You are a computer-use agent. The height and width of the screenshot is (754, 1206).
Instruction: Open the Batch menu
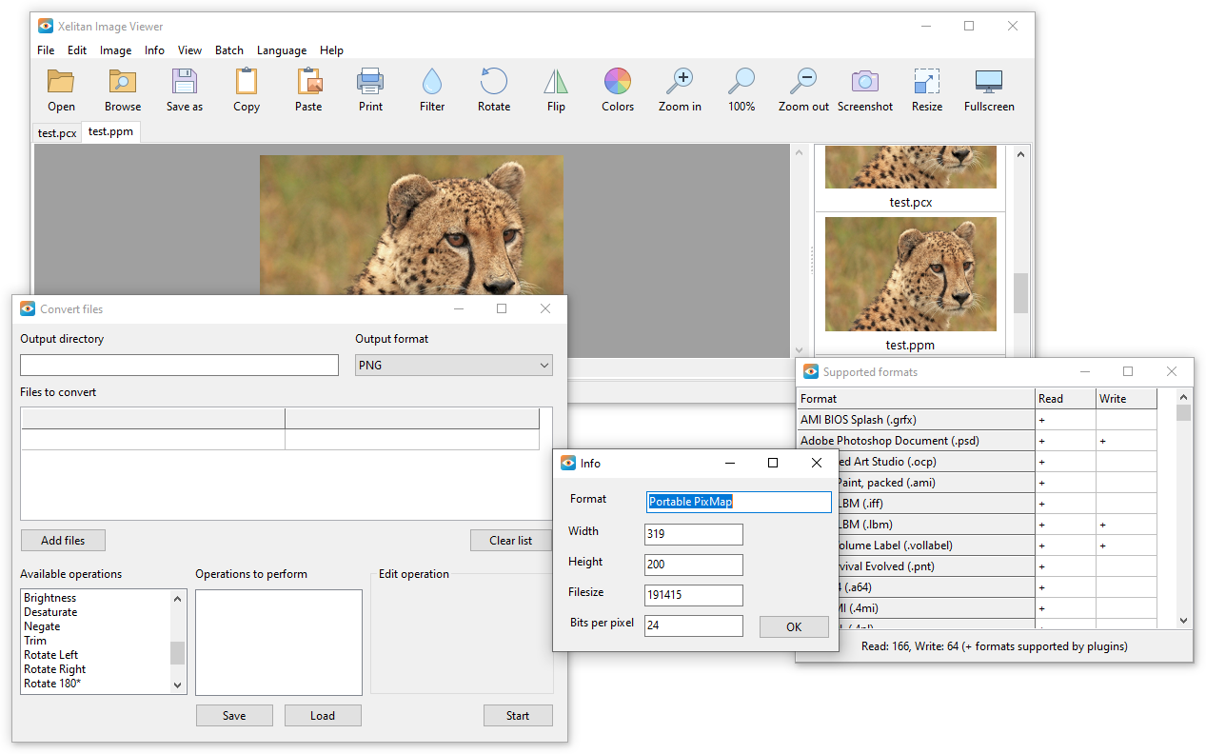(229, 50)
